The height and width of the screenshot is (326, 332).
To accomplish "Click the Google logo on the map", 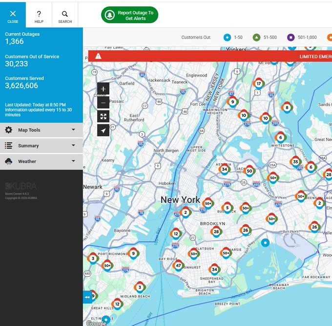I will 96,323.
